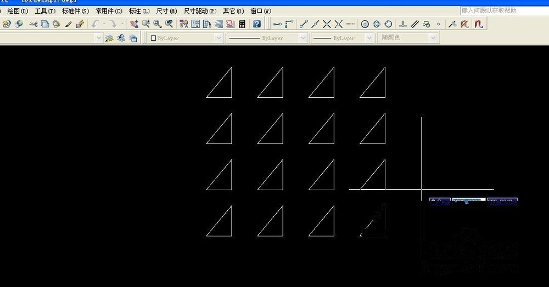Select the Snap to Quadrant icon
This screenshot has width=549, height=287.
pyautogui.click(x=377, y=24)
